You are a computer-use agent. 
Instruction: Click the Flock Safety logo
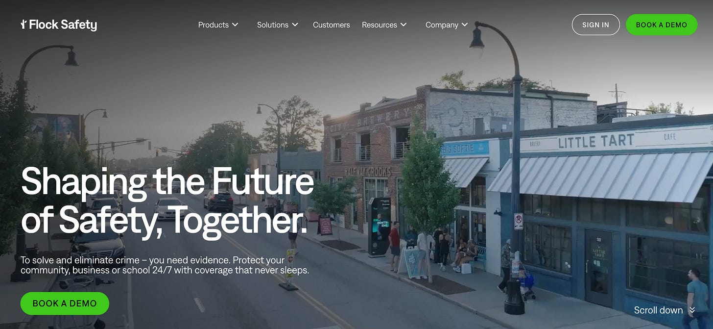click(x=59, y=25)
